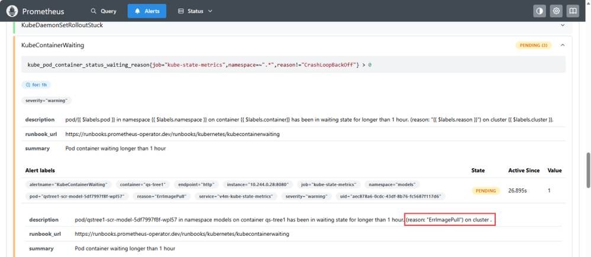Click the page vertical scrollbar thumb
The height and width of the screenshot is (257, 591).
pos(589,170)
